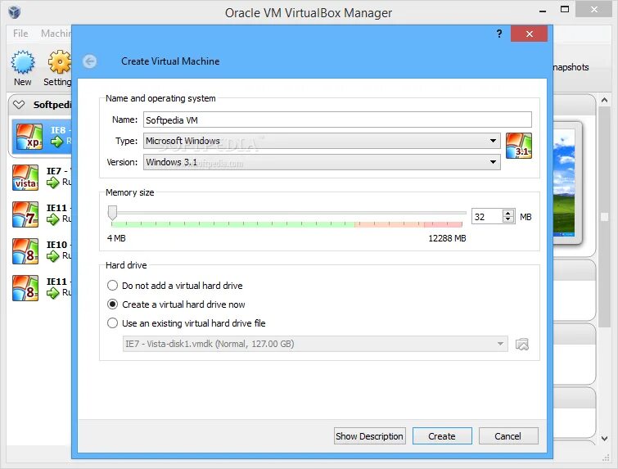Click the Windows 3.1 OS type icon
Image resolution: width=618 pixels, height=469 pixels.
pos(519,146)
